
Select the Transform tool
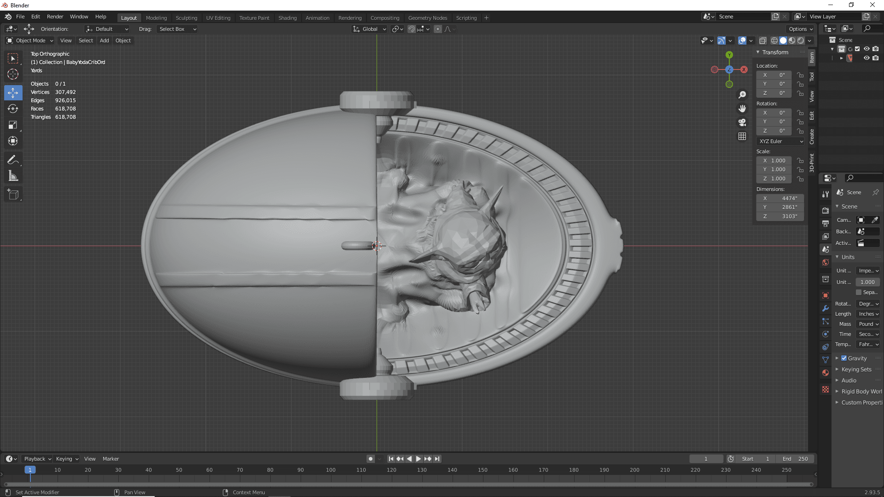tap(13, 141)
